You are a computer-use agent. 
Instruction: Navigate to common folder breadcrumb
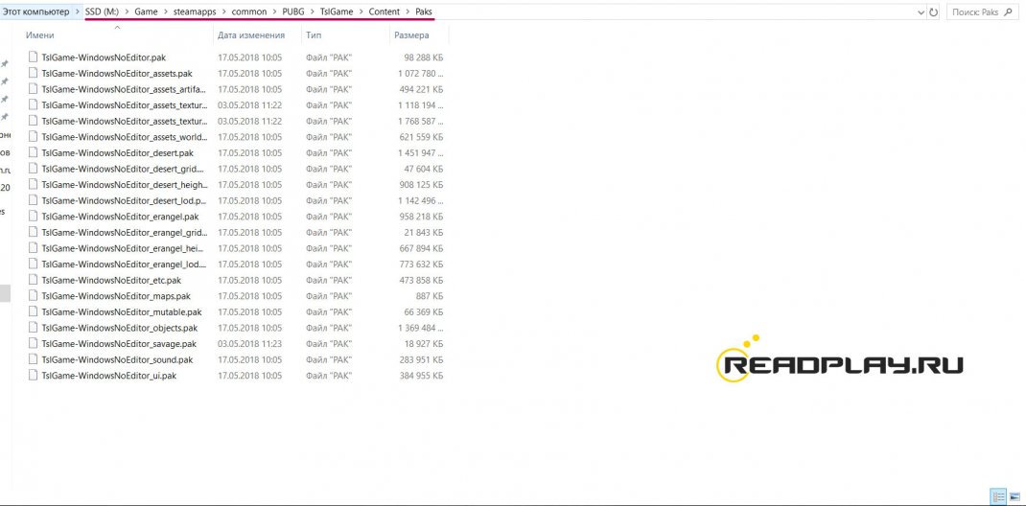click(x=249, y=11)
